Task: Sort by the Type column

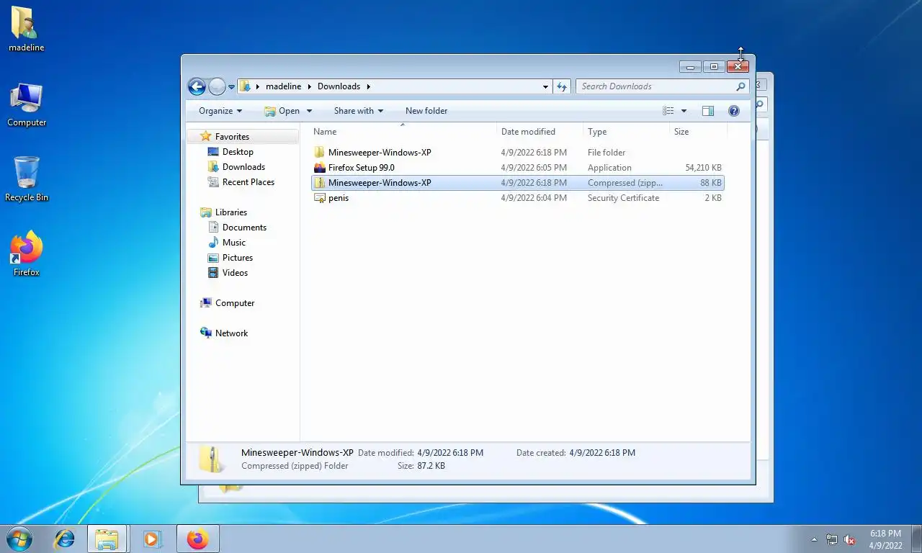Action: point(626,132)
